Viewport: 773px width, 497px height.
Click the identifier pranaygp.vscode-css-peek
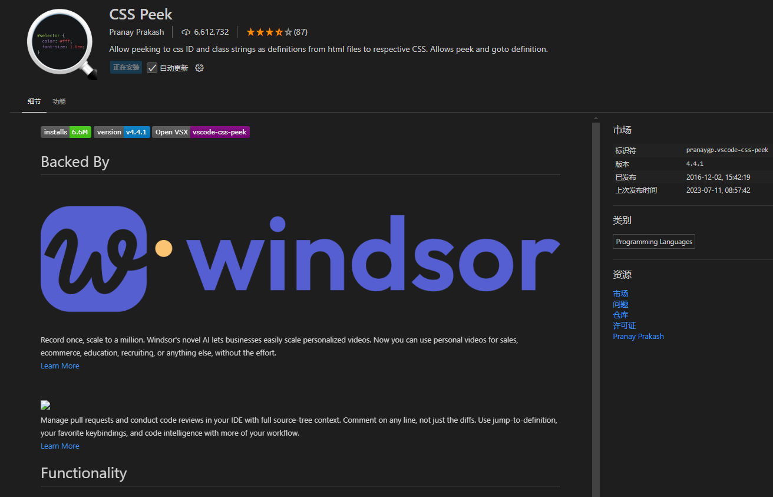tap(727, 150)
